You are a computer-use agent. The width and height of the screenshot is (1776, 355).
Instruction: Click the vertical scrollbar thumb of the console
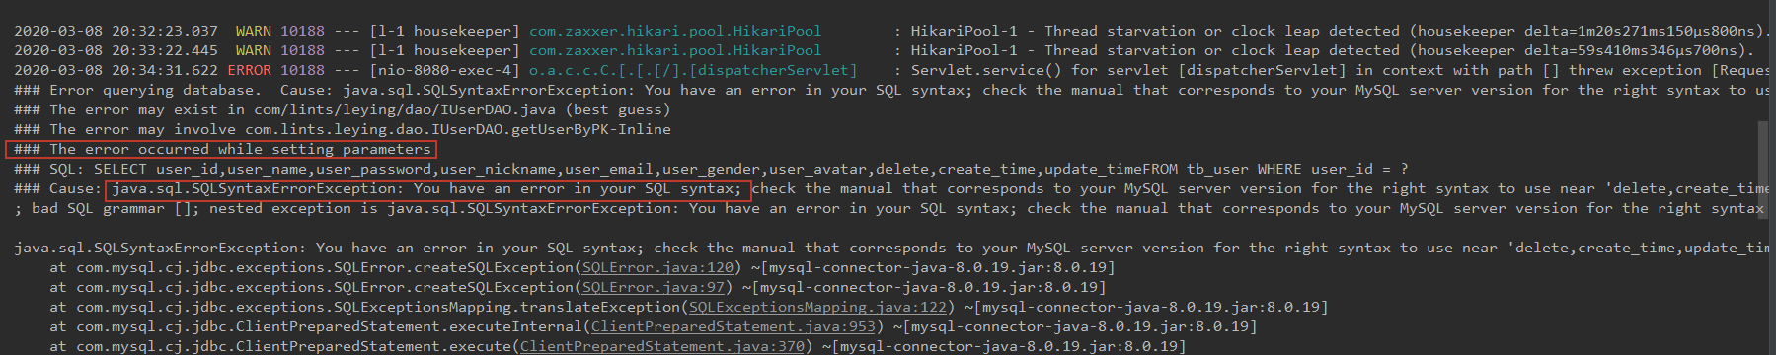[1763, 163]
